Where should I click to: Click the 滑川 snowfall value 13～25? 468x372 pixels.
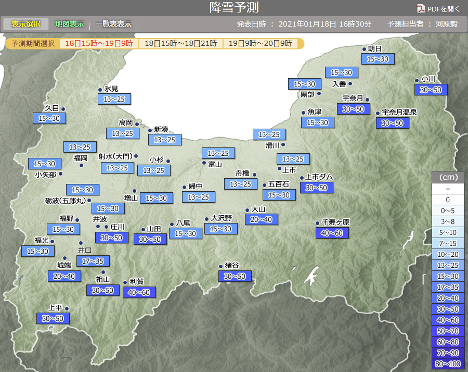pos(269,134)
